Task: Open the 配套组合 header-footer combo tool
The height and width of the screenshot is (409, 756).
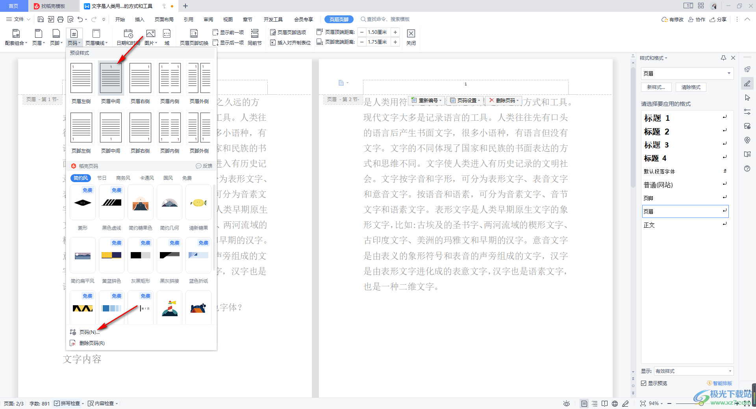Action: coord(16,37)
